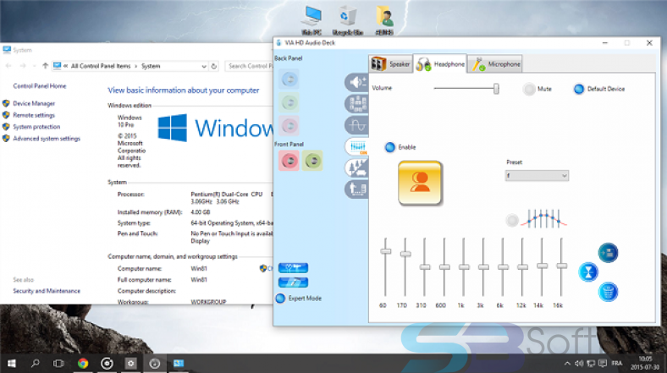This screenshot has height=373, width=667.
Task: Select the blue line-in jack on Back Panel
Action: pos(289,80)
